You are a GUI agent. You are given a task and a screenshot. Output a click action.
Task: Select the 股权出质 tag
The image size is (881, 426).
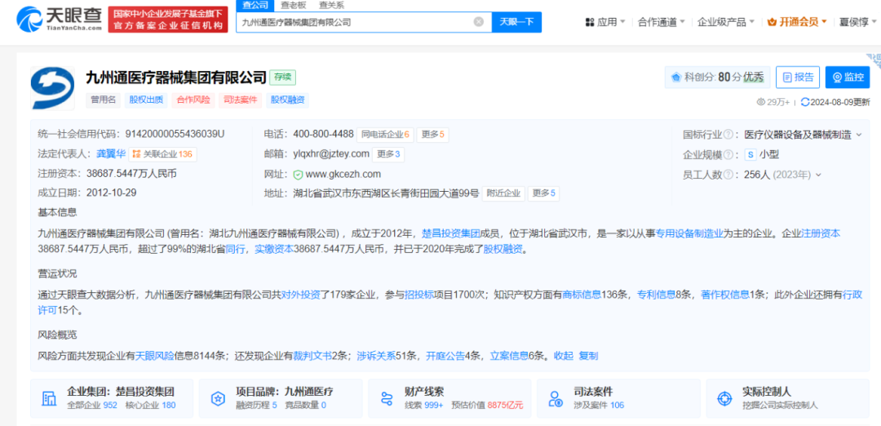(146, 100)
